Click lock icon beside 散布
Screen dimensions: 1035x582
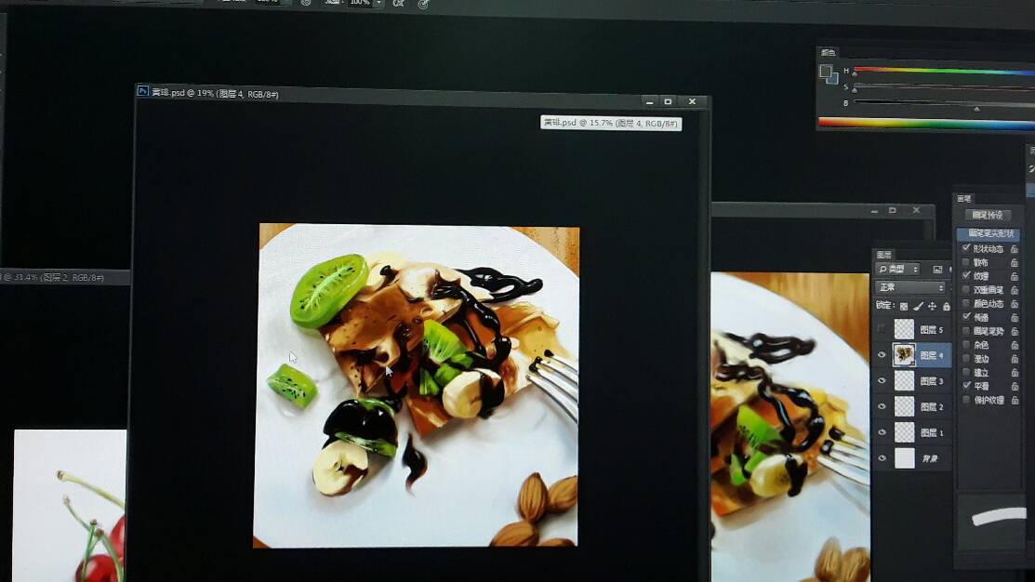coord(1014,262)
